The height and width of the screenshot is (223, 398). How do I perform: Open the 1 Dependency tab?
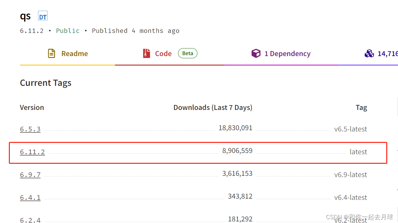tap(287, 53)
